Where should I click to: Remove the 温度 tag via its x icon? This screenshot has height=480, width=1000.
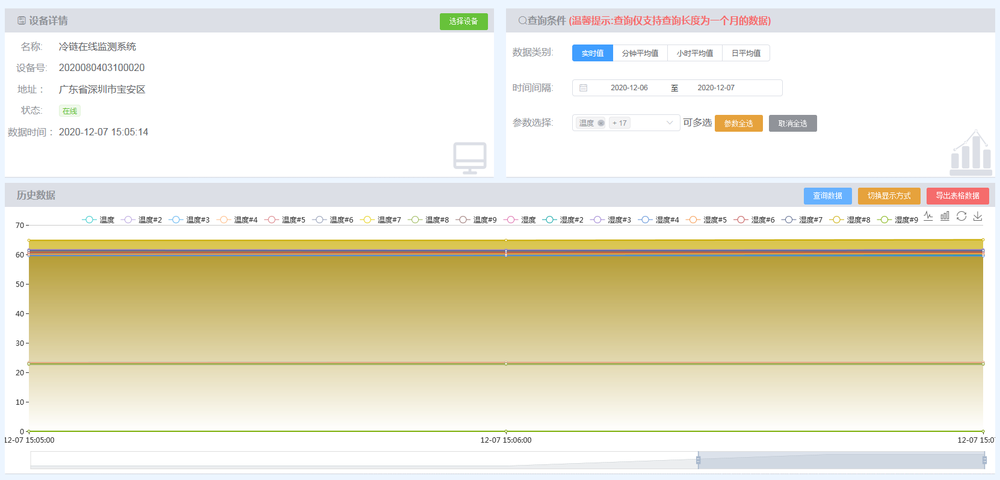tap(600, 123)
